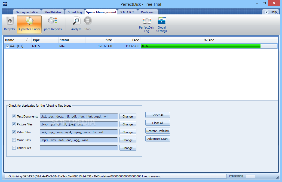This screenshot has height=182, width=282.
Task: Uncheck Picture Files checkbox
Action: [x=14, y=124]
